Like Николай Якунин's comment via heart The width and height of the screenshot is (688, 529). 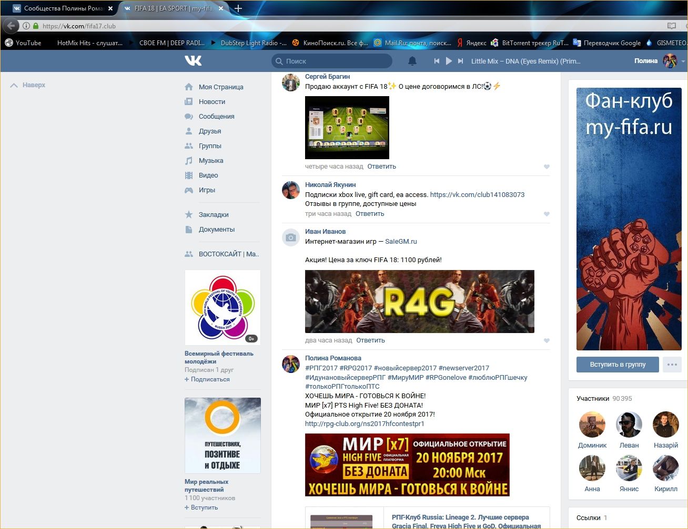click(x=547, y=214)
